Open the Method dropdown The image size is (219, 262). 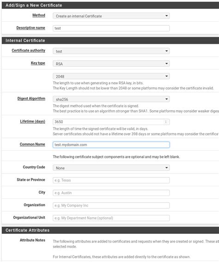point(111,16)
